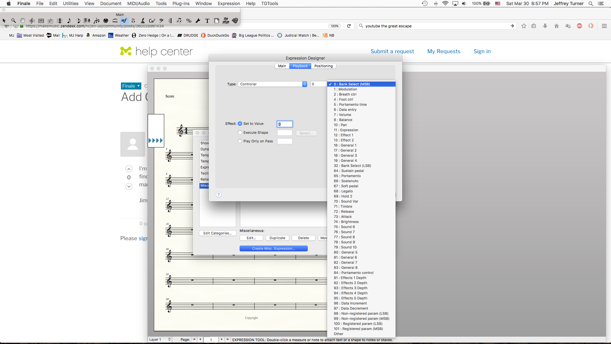The image size is (611, 344).
Task: Select the Expression tool mf icon
Action: point(124,21)
